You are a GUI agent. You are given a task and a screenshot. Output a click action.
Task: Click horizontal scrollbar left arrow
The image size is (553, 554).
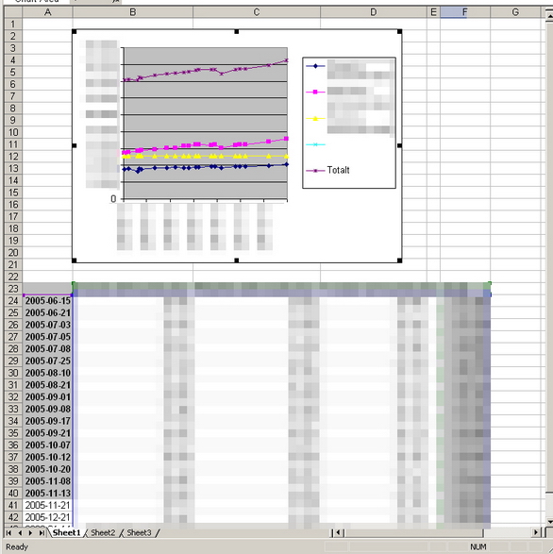[x=339, y=532]
